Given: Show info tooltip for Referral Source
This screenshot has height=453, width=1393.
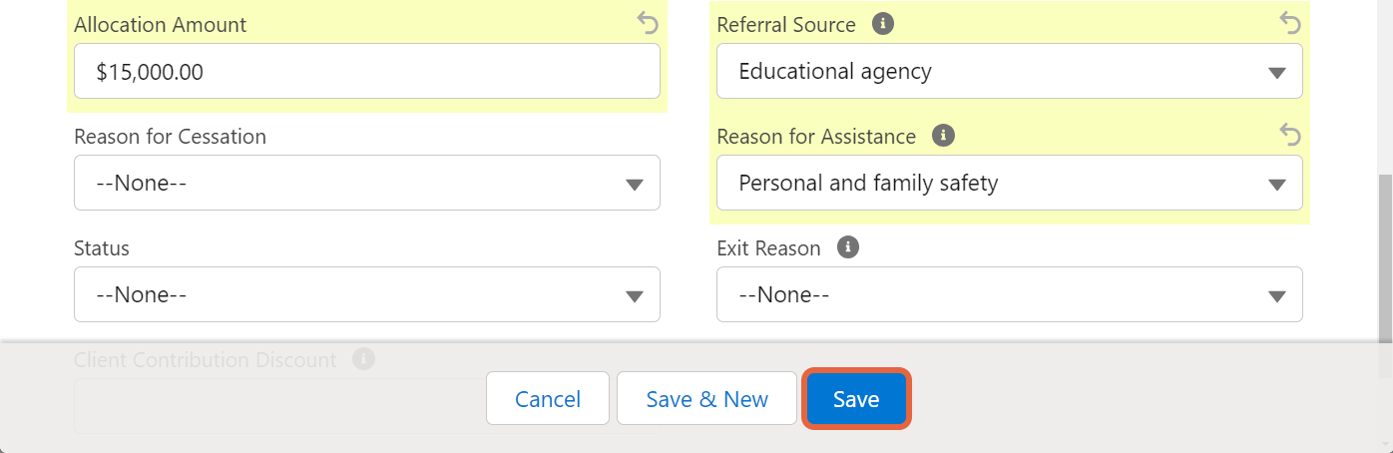Looking at the screenshot, I should pos(882,24).
